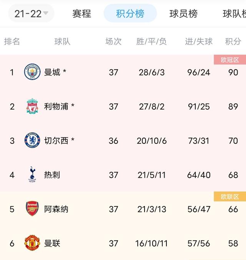The height and width of the screenshot is (260, 246).
Task: Select the 积分榜 tab
Action: 130,14
